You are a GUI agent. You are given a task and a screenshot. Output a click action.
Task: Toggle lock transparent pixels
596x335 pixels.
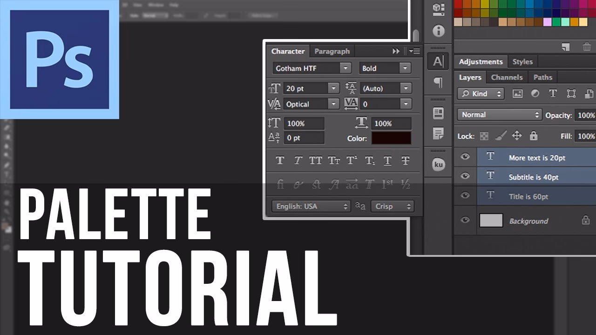tap(484, 136)
